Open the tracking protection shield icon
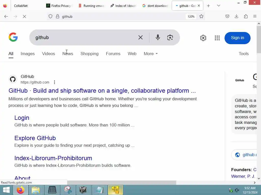261x195 pixels. (x=50, y=17)
